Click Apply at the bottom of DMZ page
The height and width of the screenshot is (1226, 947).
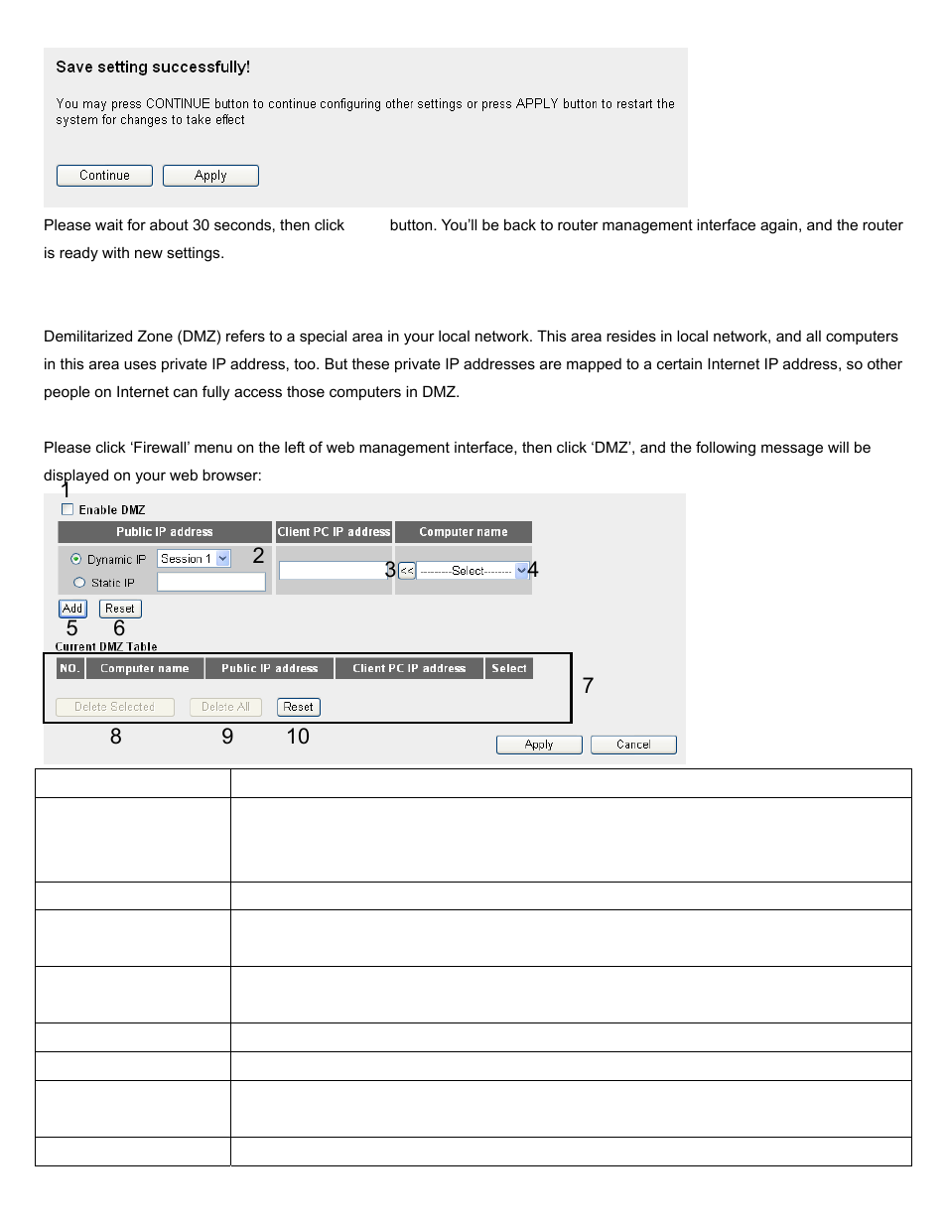[x=539, y=745]
